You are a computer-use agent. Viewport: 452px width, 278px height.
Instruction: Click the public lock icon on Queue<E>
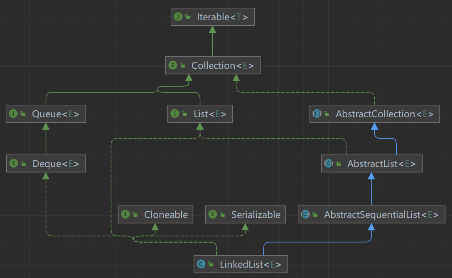click(23, 114)
